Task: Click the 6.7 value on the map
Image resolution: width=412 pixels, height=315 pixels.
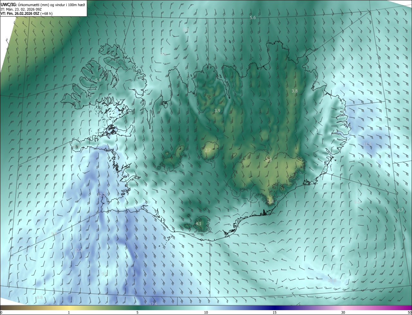Action: click(400, 210)
